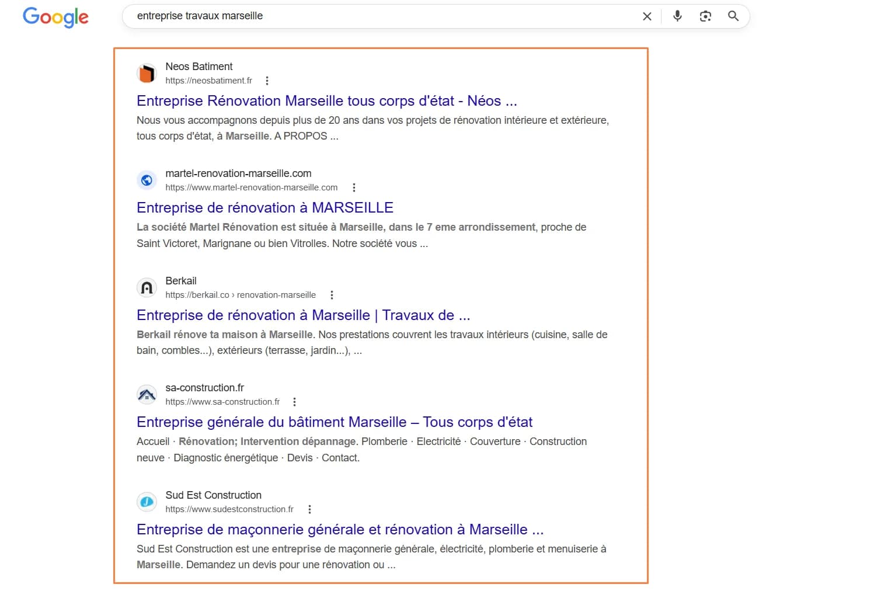Click the Berkail favicon

(x=147, y=288)
